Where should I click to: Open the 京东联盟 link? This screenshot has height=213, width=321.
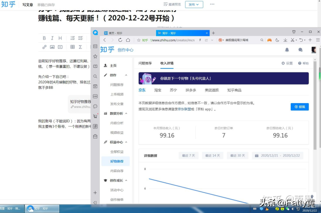point(184,109)
